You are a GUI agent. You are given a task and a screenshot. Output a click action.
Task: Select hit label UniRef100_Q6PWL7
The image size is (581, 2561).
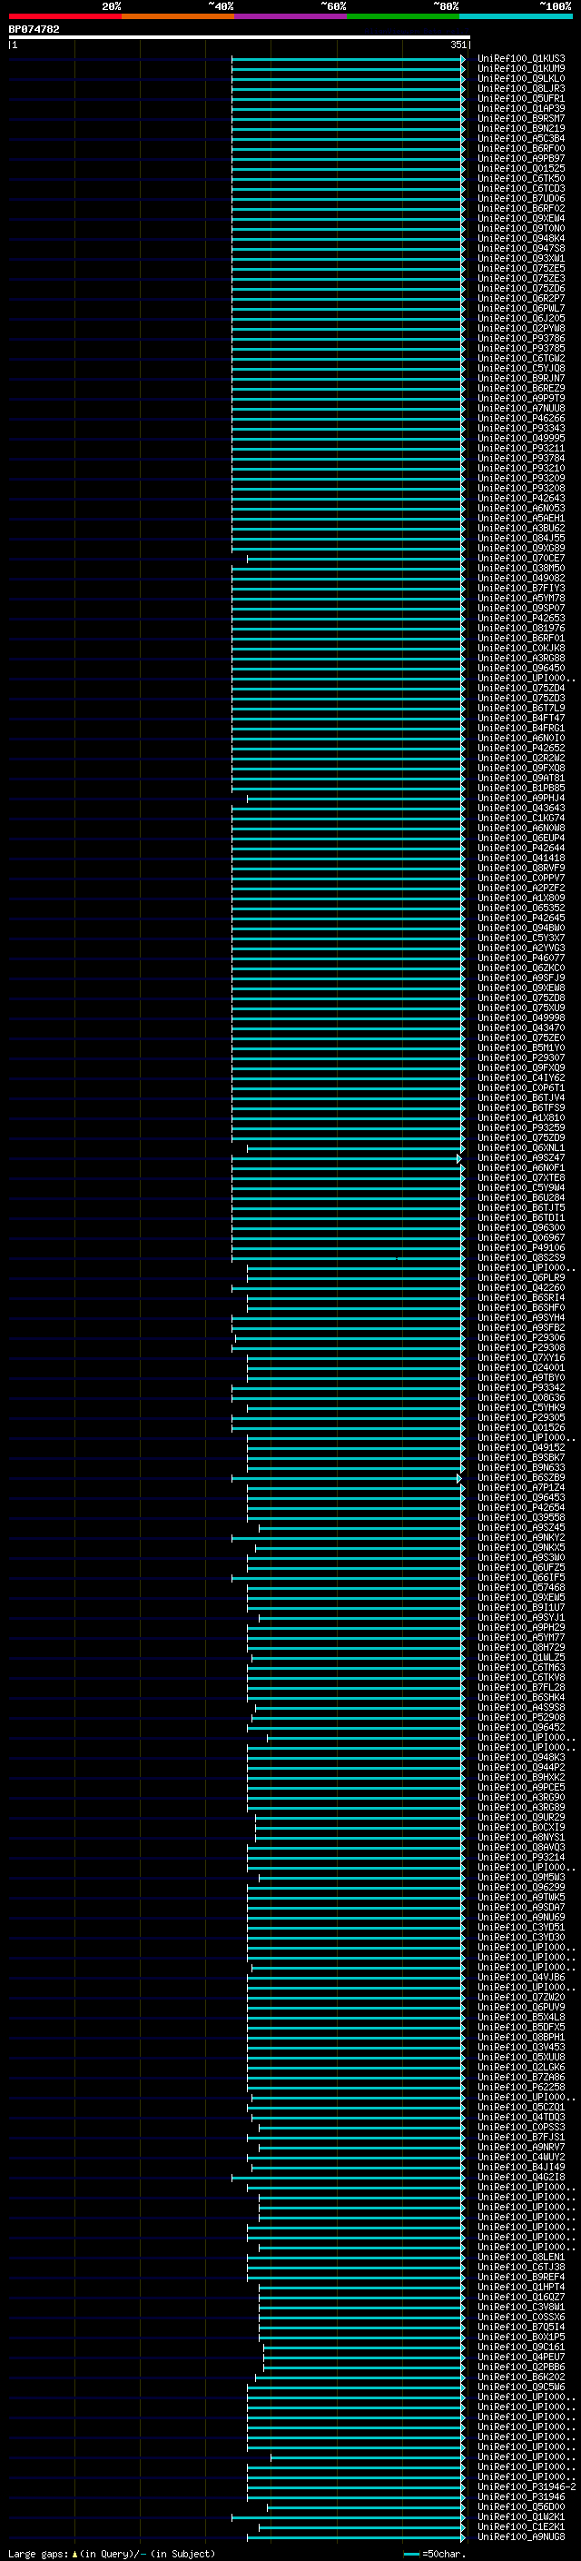(521, 308)
